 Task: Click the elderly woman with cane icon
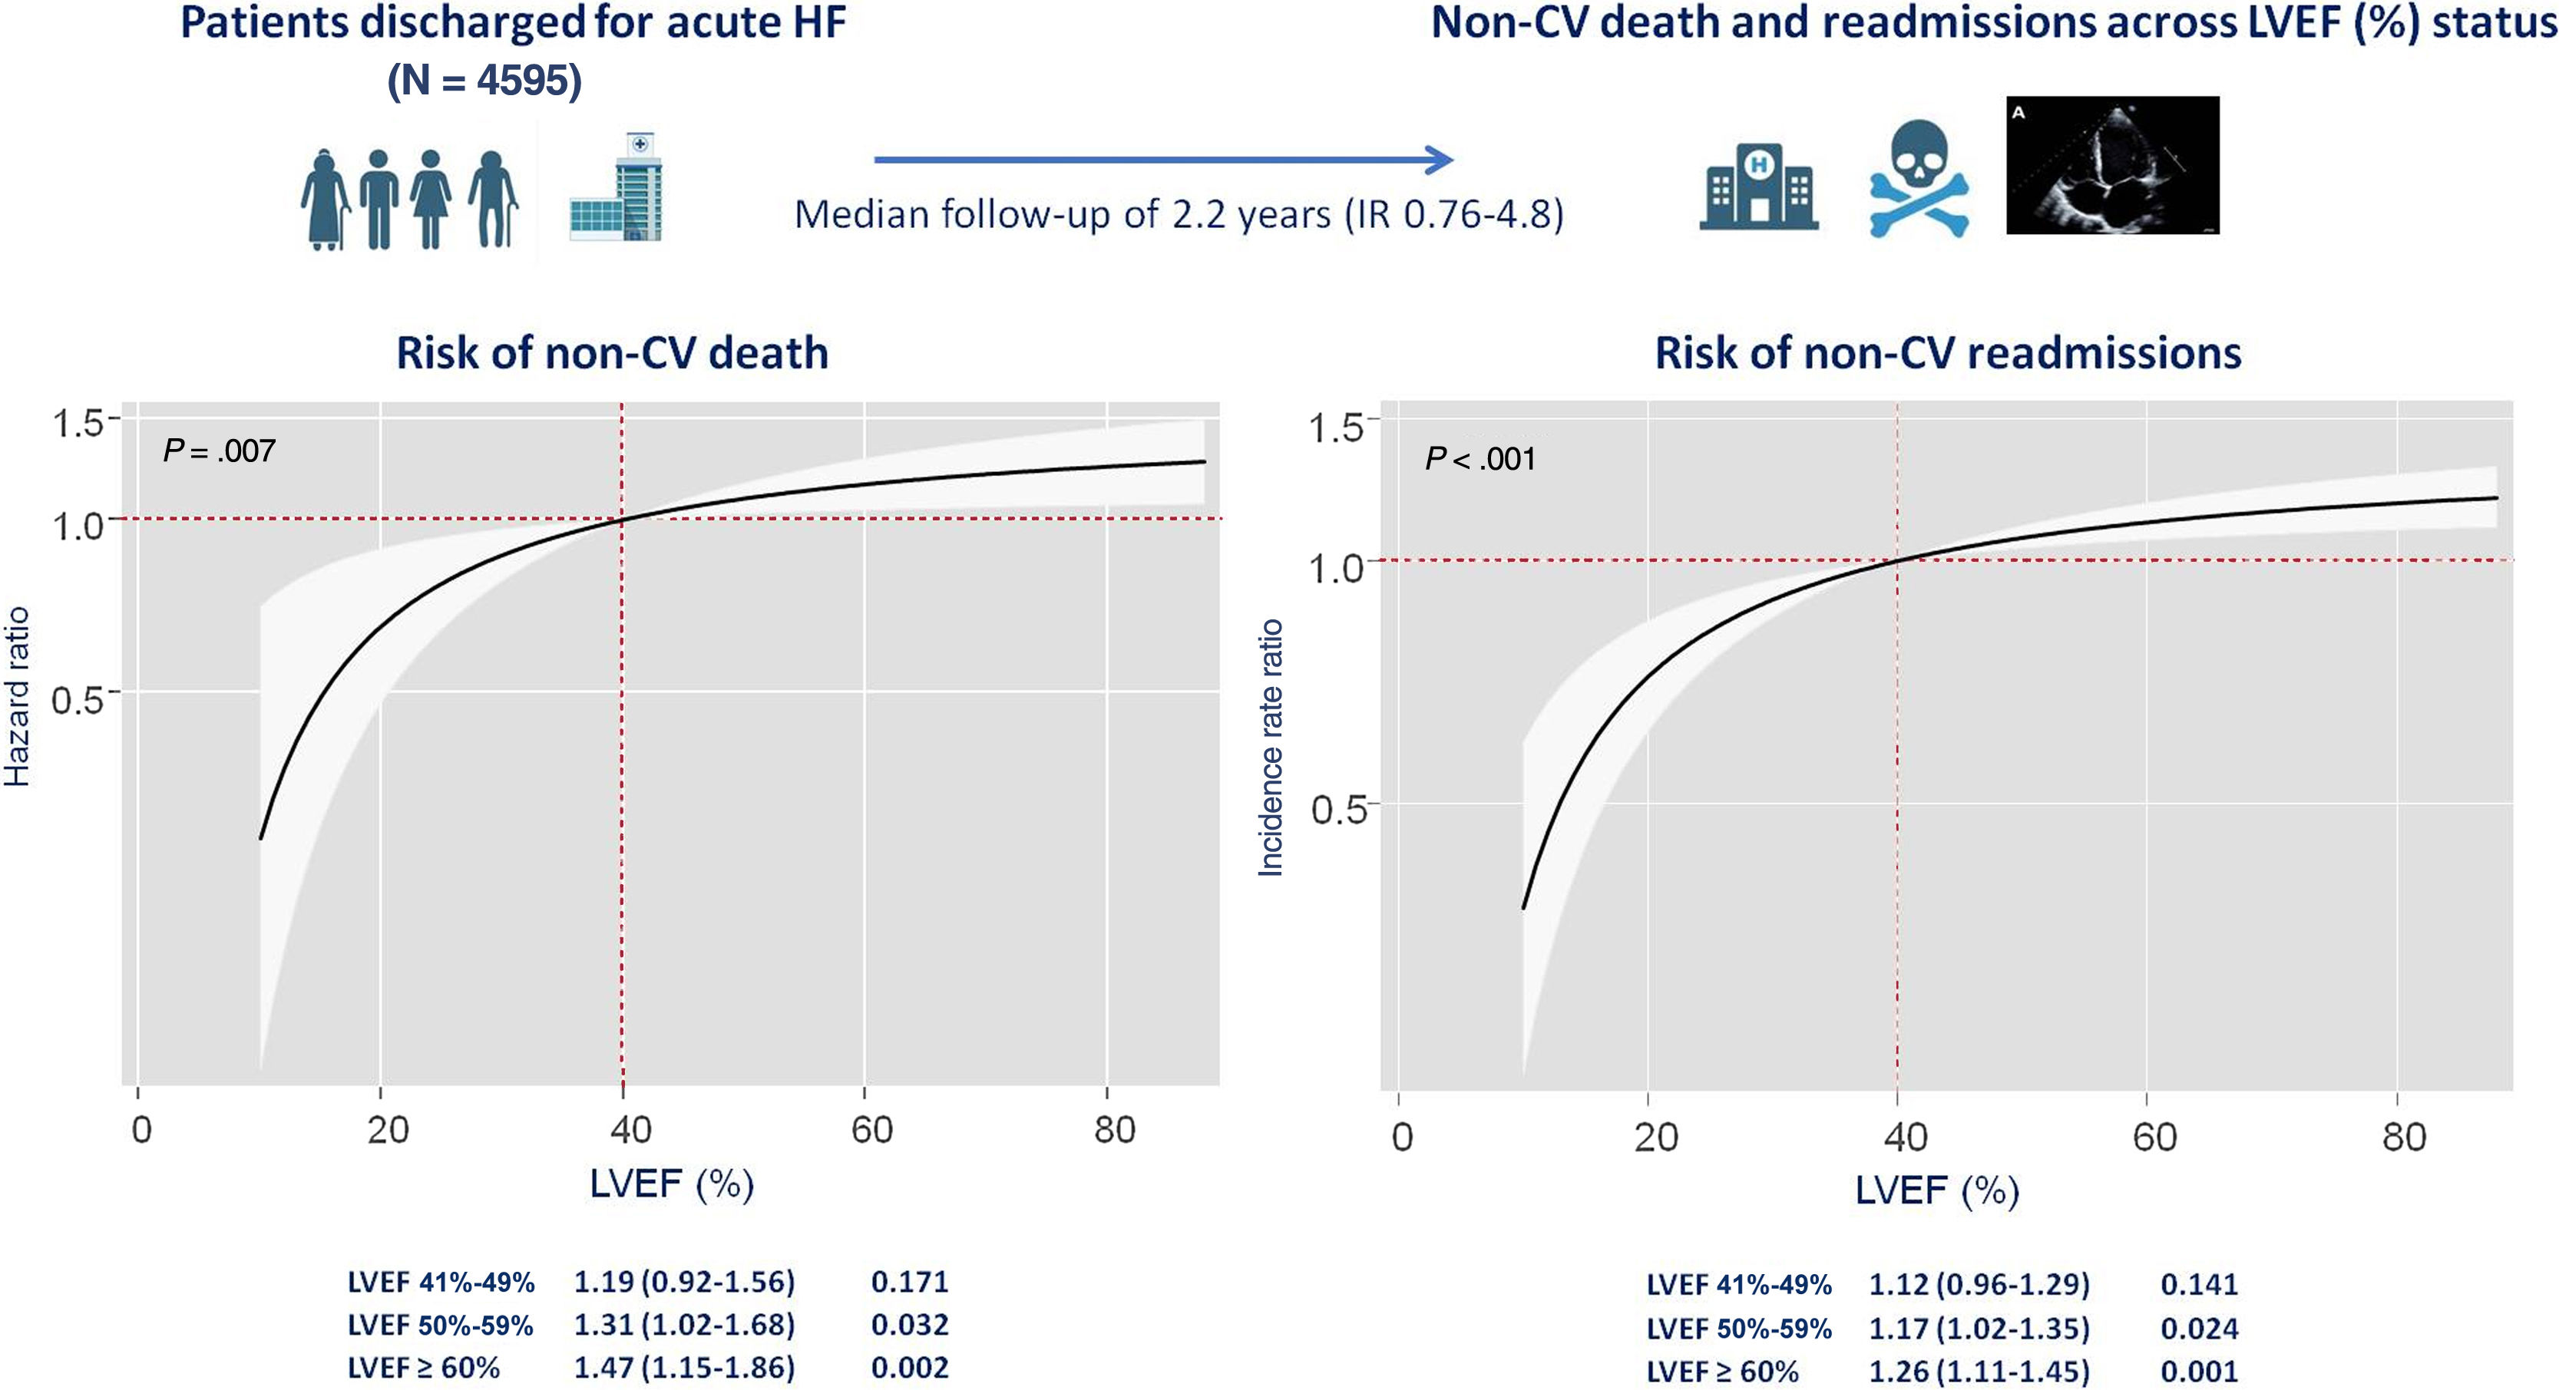point(326,199)
